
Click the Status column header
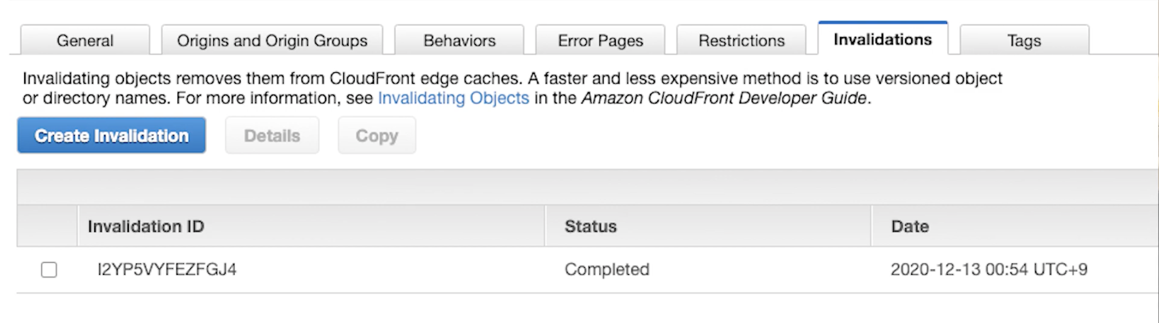pos(590,226)
